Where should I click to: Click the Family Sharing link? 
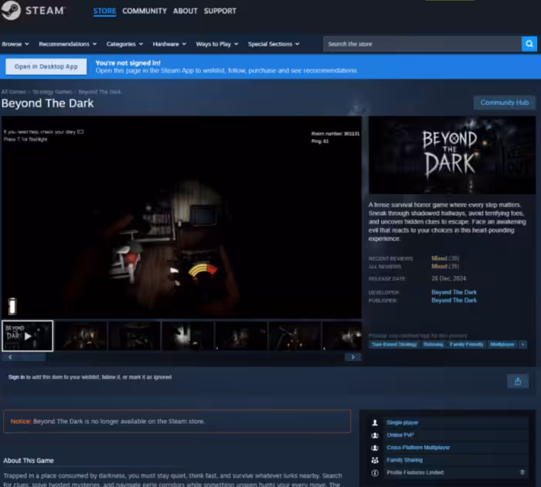(404, 460)
